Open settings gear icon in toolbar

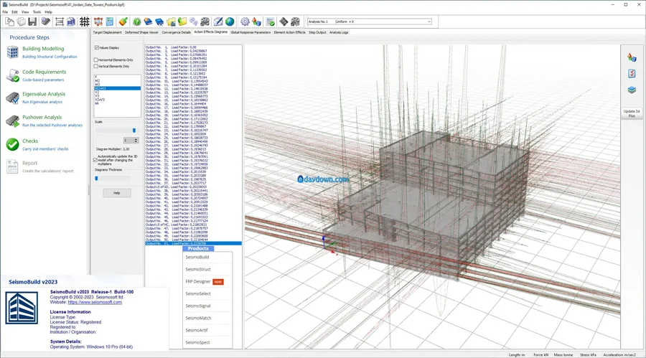click(245, 22)
